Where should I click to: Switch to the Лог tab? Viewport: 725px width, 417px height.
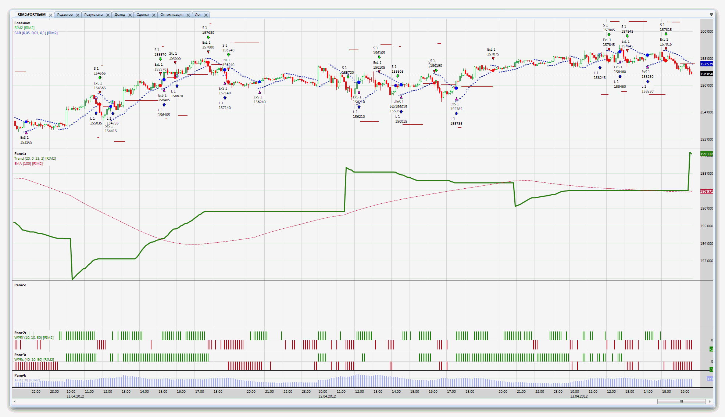(198, 15)
